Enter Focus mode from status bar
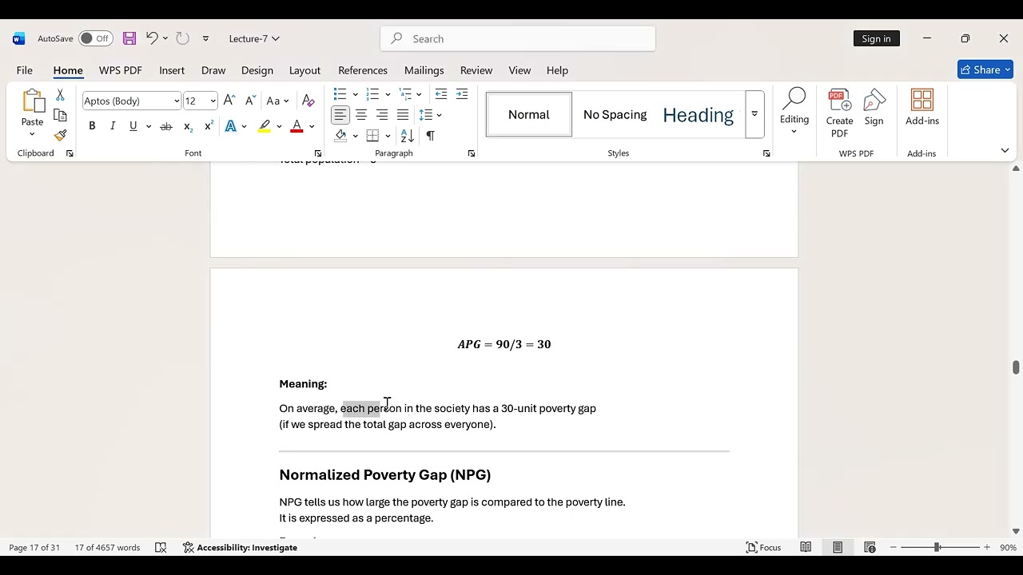 pos(763,548)
